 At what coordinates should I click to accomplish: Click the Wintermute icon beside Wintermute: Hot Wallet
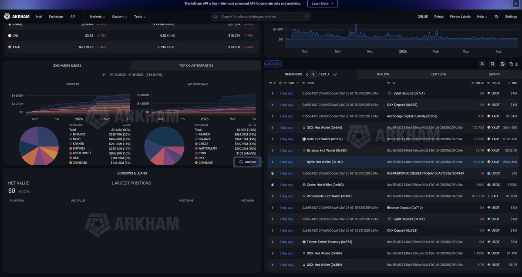(304, 196)
